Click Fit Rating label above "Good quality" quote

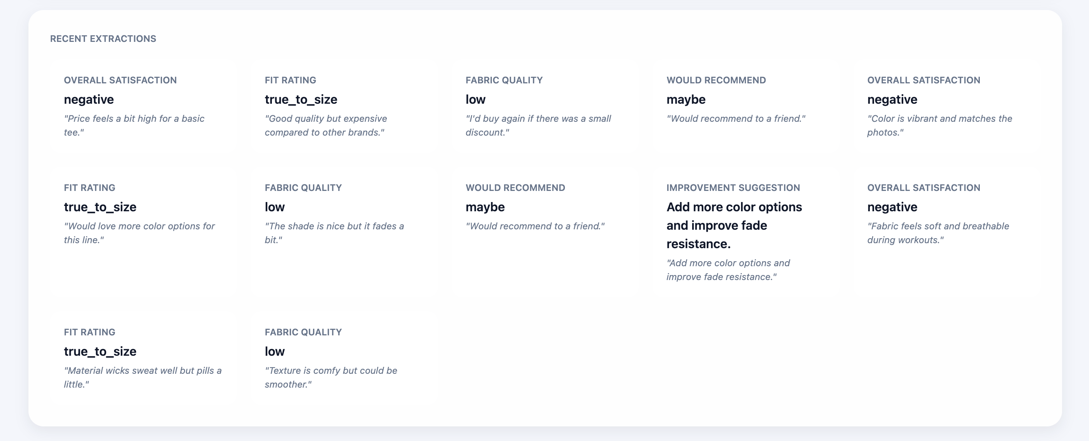click(290, 80)
